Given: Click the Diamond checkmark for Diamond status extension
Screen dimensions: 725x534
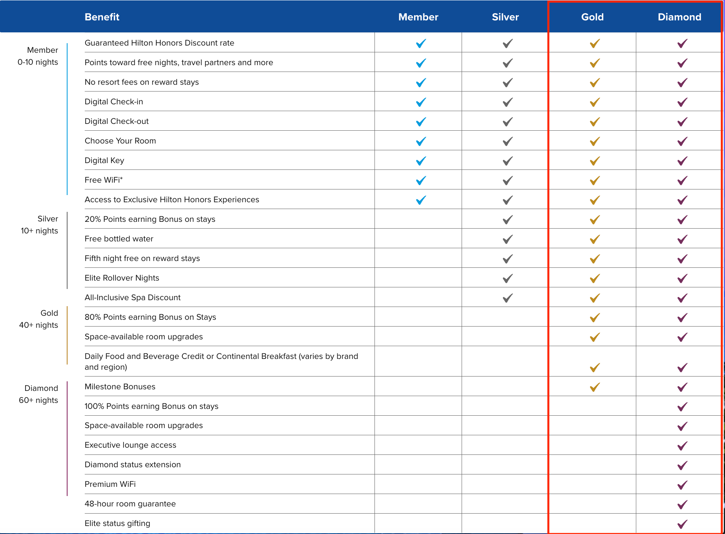Looking at the screenshot, I should (x=682, y=465).
